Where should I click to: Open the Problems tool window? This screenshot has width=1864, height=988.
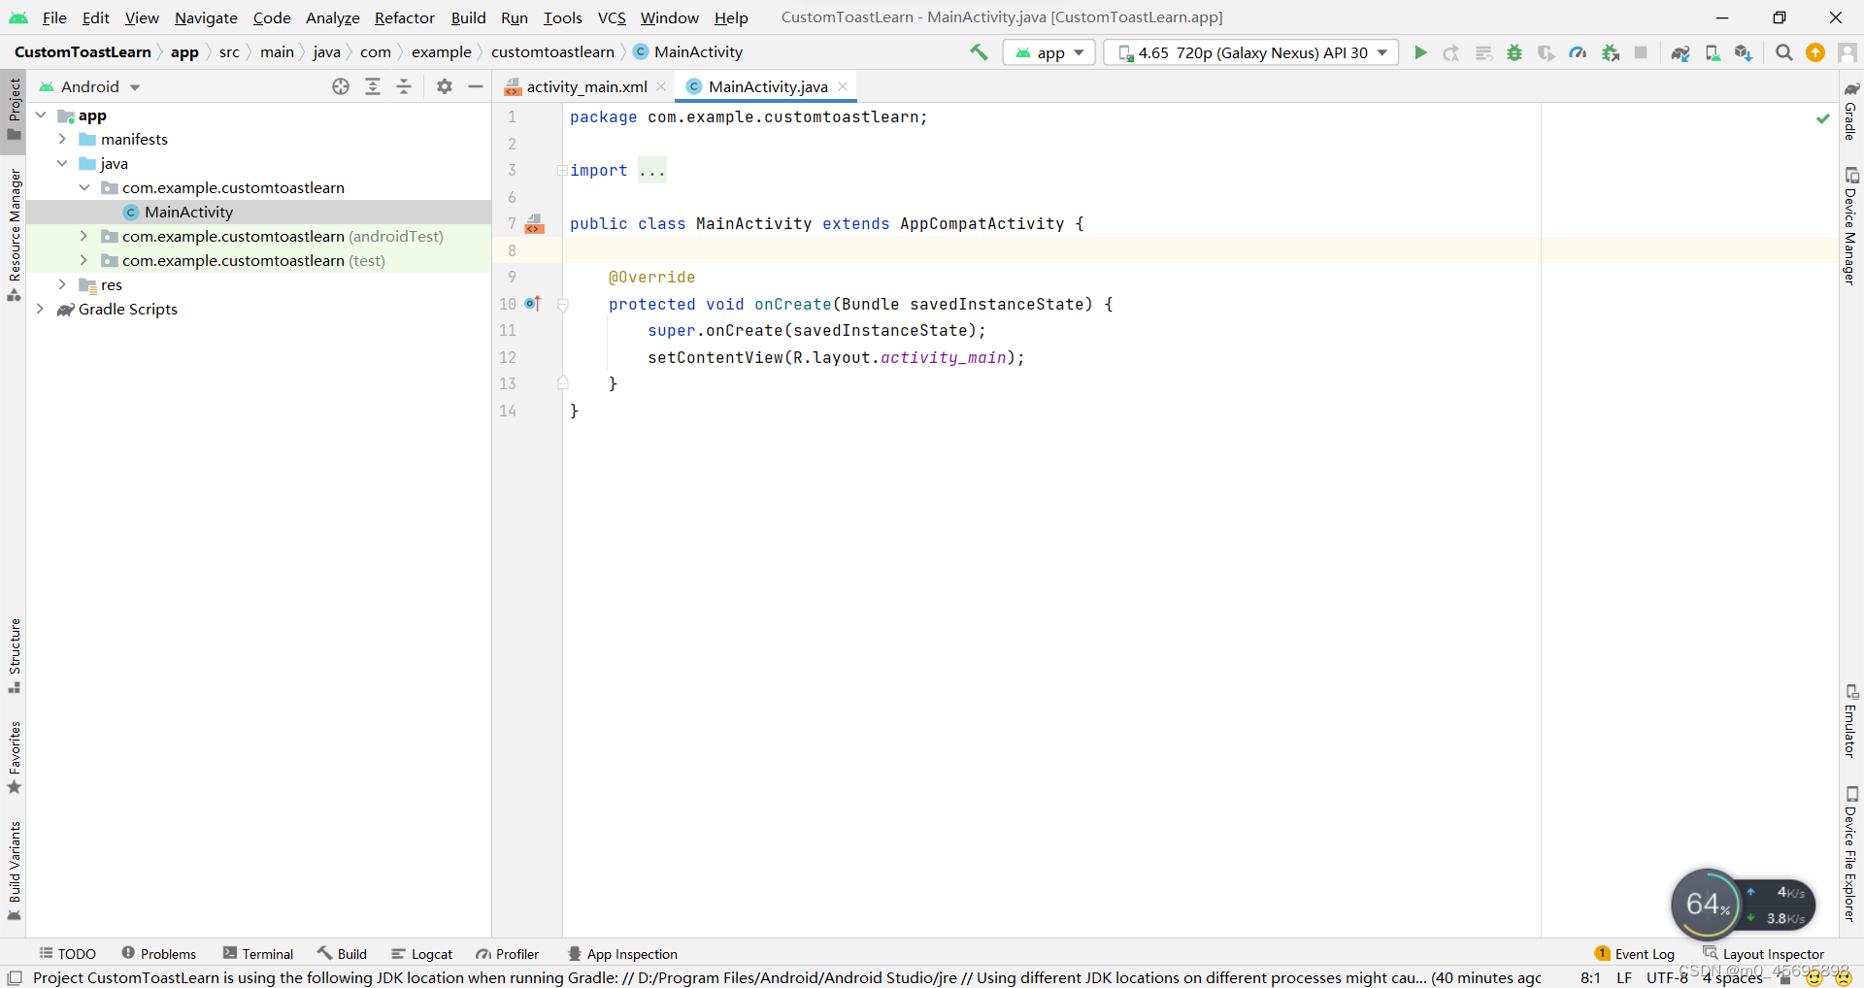tap(158, 954)
